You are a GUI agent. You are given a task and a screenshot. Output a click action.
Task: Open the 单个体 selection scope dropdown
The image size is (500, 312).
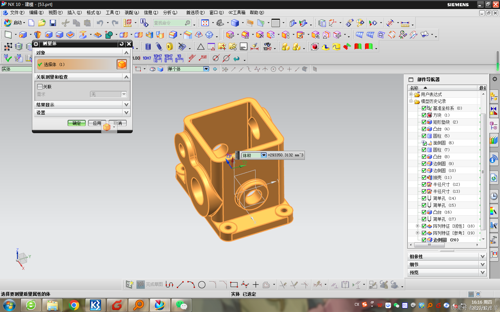click(x=206, y=69)
